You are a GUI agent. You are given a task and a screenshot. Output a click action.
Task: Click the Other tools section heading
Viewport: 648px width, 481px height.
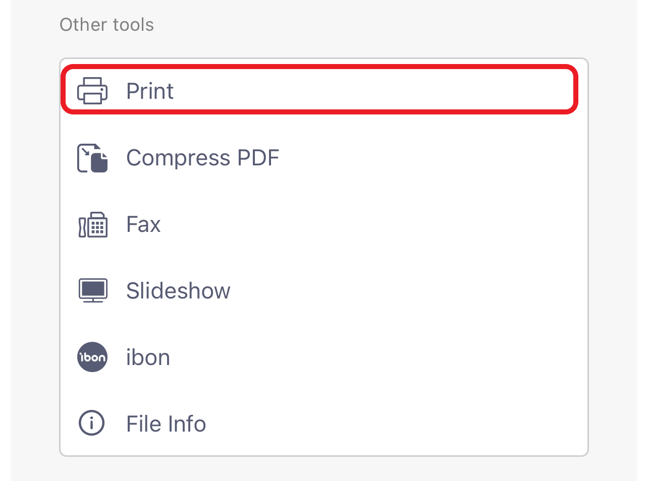pyautogui.click(x=106, y=25)
